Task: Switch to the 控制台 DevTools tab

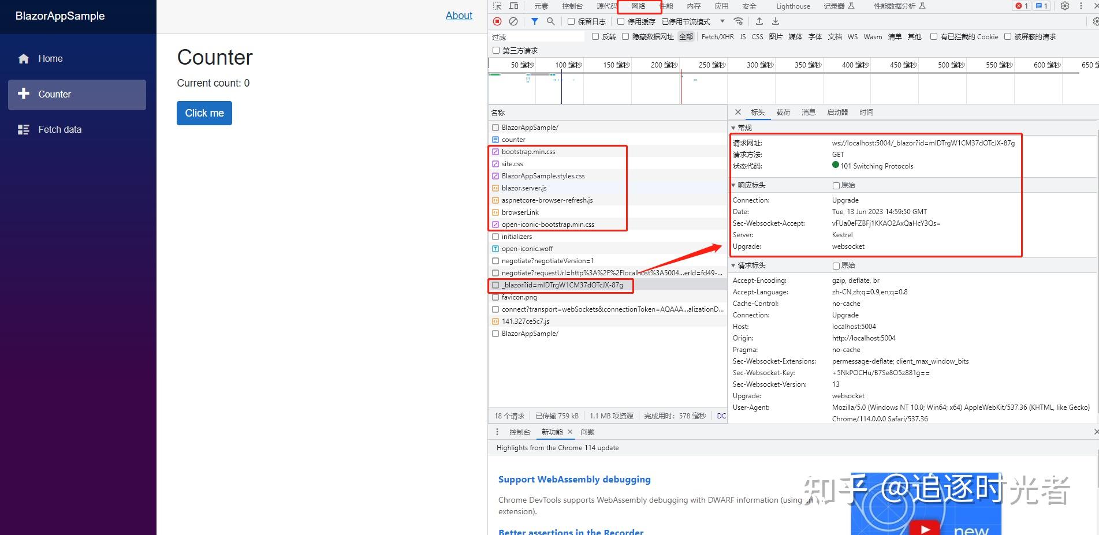Action: [573, 6]
